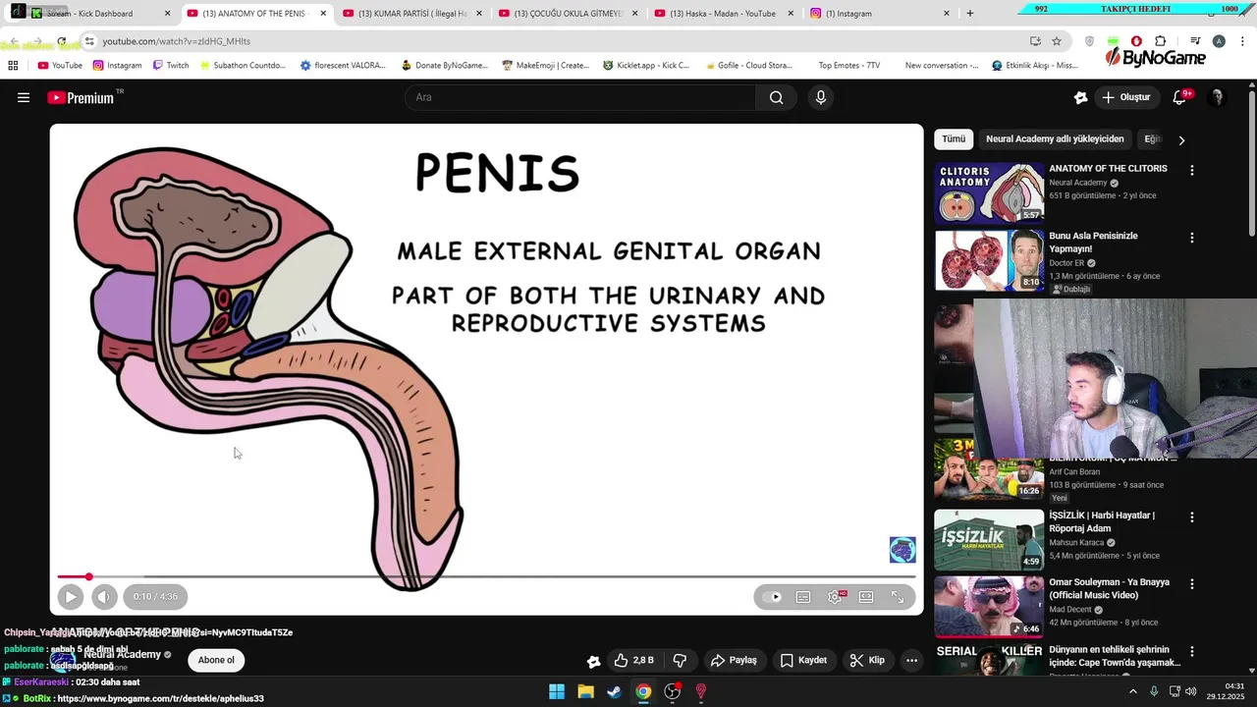Open the player settings gear
This screenshot has height=707, width=1257.
pos(835,596)
